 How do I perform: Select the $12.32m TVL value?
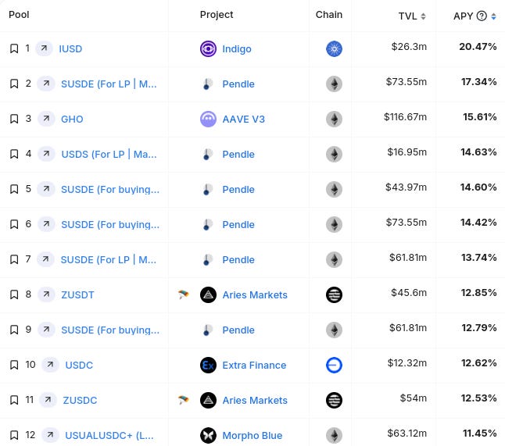[407, 363]
